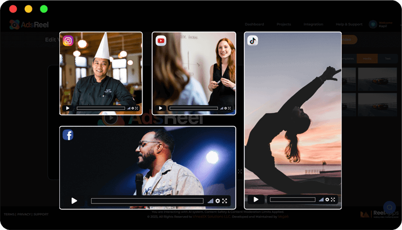
Task: Go to Projects in the top navigation
Action: [x=284, y=24]
